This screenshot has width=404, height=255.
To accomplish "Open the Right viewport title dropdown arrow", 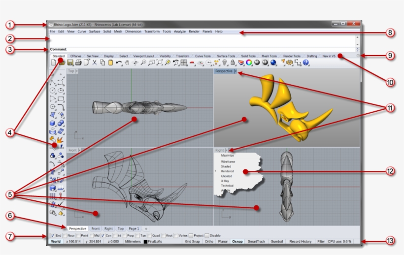I will pyautogui.click(x=227, y=150).
